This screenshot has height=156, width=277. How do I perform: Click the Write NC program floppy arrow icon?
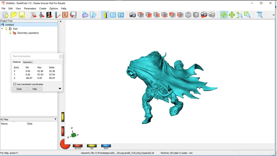pyautogui.click(x=73, y=15)
